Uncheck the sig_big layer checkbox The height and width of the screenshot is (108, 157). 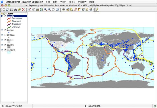pyautogui.click(x=5, y=30)
